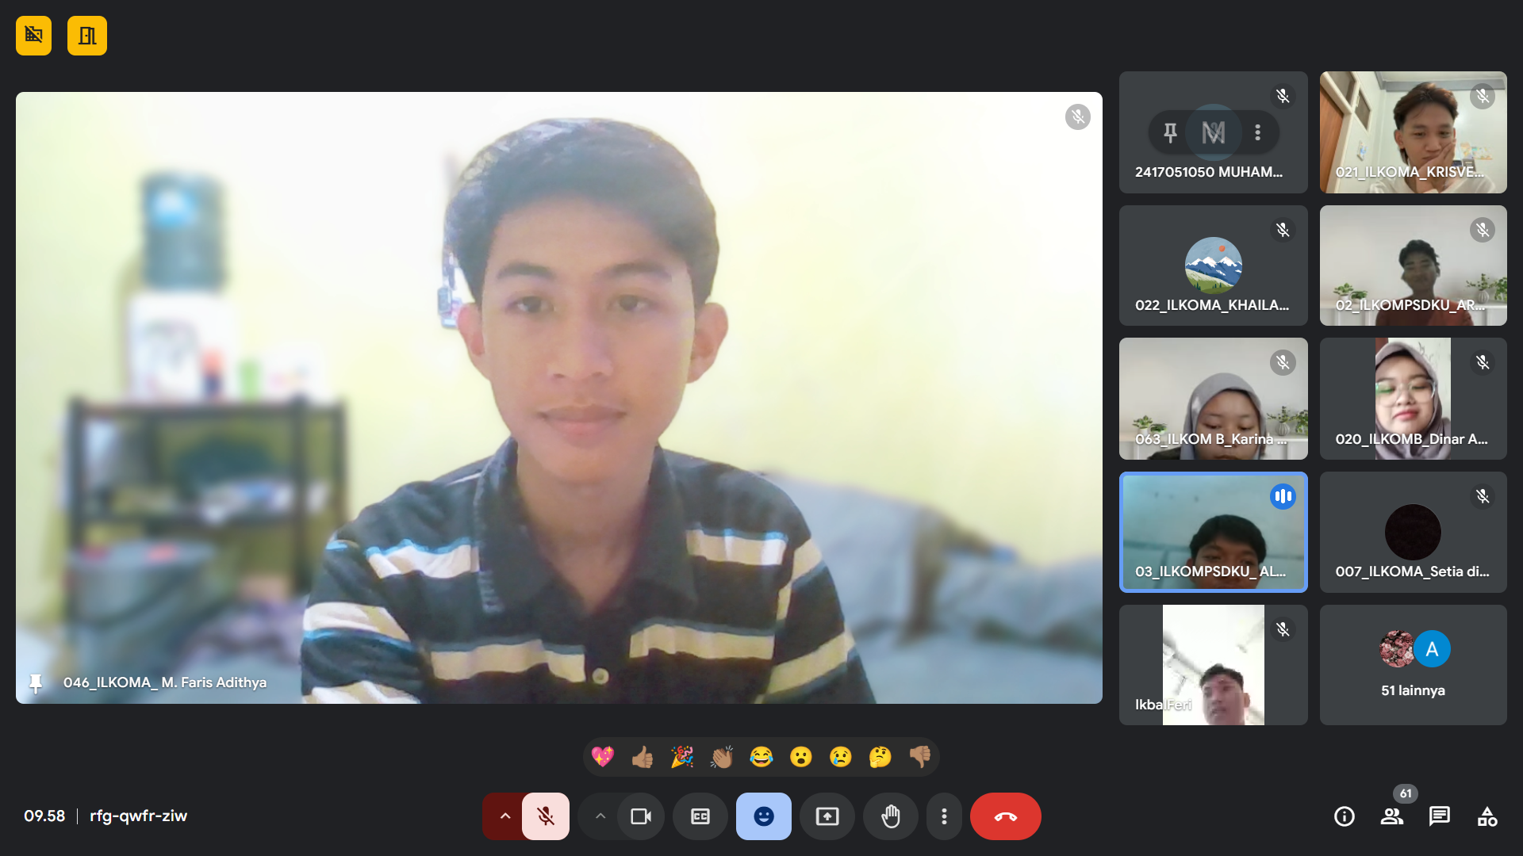Expand the video settings chevron
1523x856 pixels.
[600, 816]
